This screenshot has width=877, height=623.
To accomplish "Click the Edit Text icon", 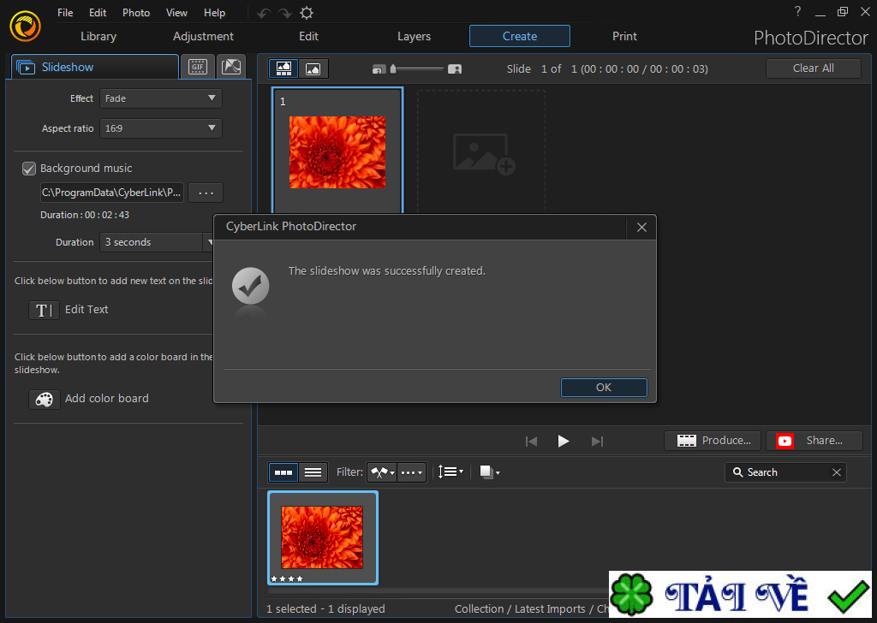I will [44, 310].
